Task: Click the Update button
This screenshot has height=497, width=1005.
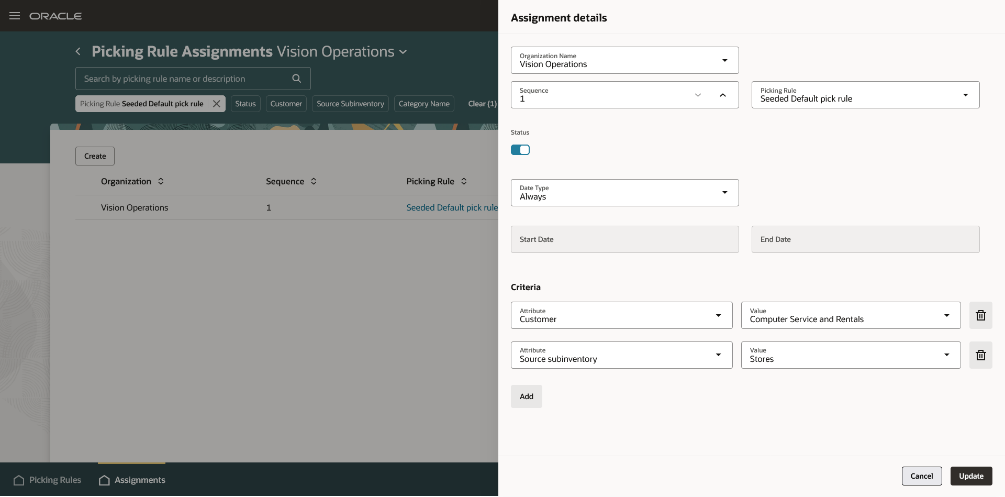Action: pos(971,476)
